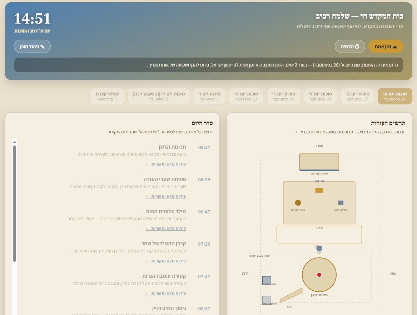The height and width of the screenshot is (315, 417).
Task: Click the 'מנורה (דרום)' label
Action: pos(298,210)
